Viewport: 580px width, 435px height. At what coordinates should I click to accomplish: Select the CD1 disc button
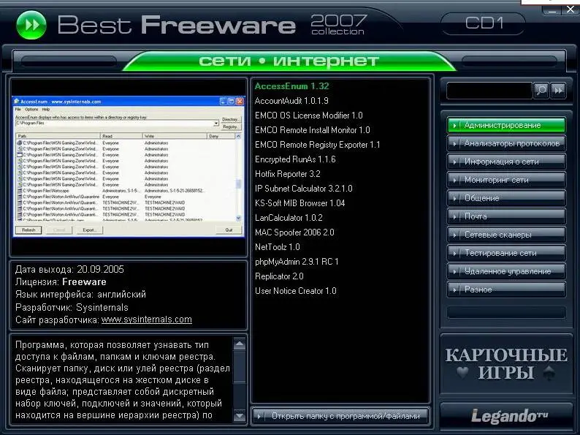pos(484,23)
